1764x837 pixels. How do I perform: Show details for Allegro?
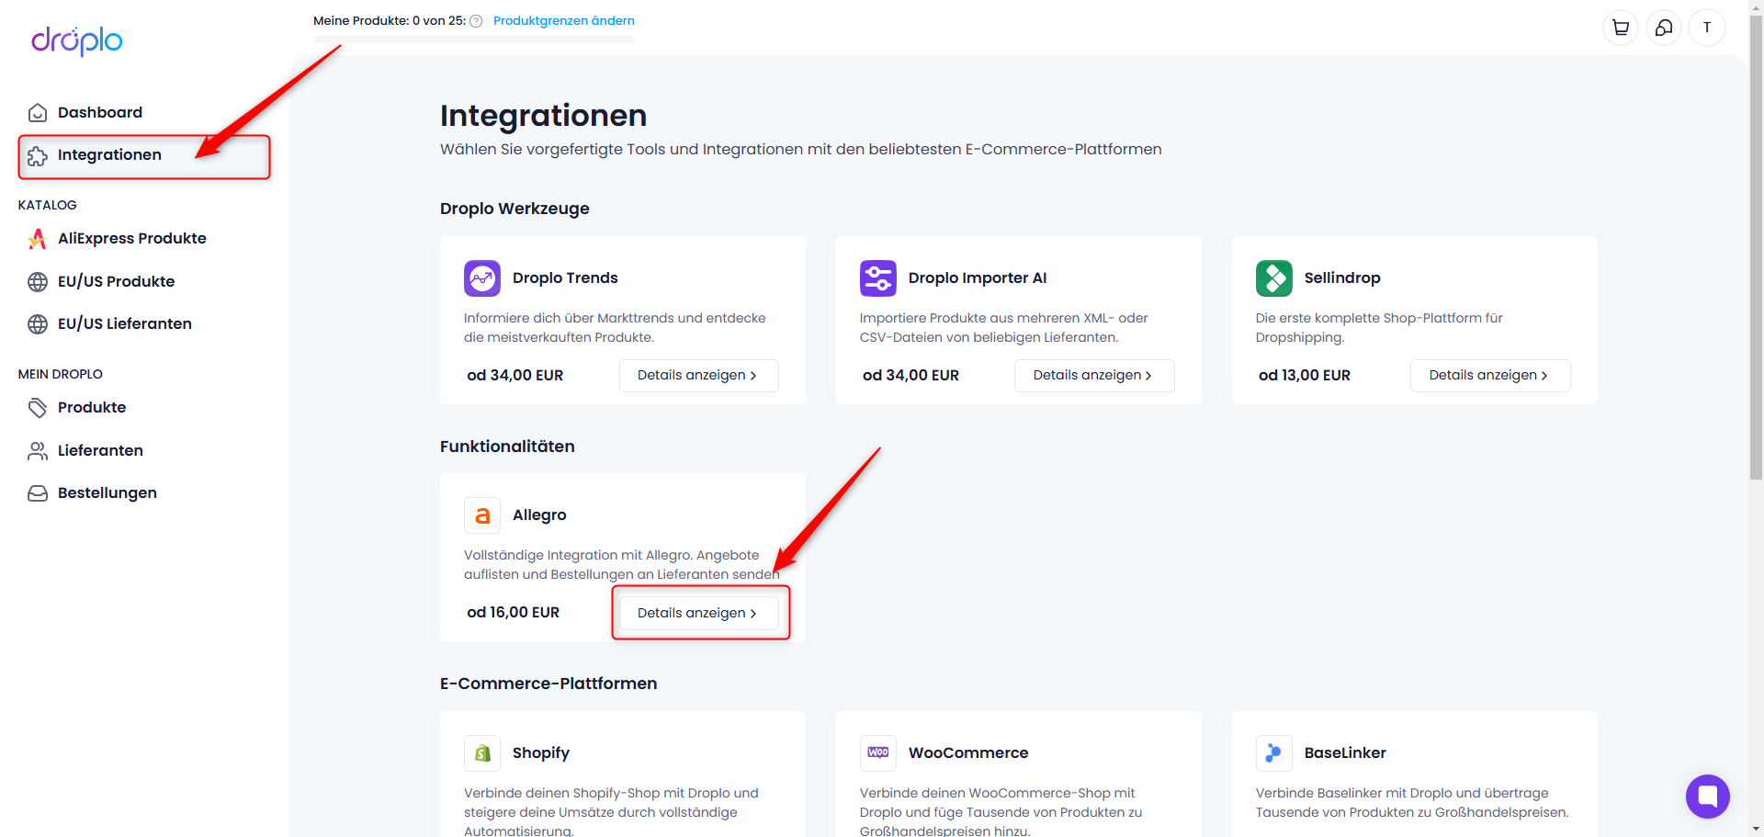pyautogui.click(x=698, y=613)
